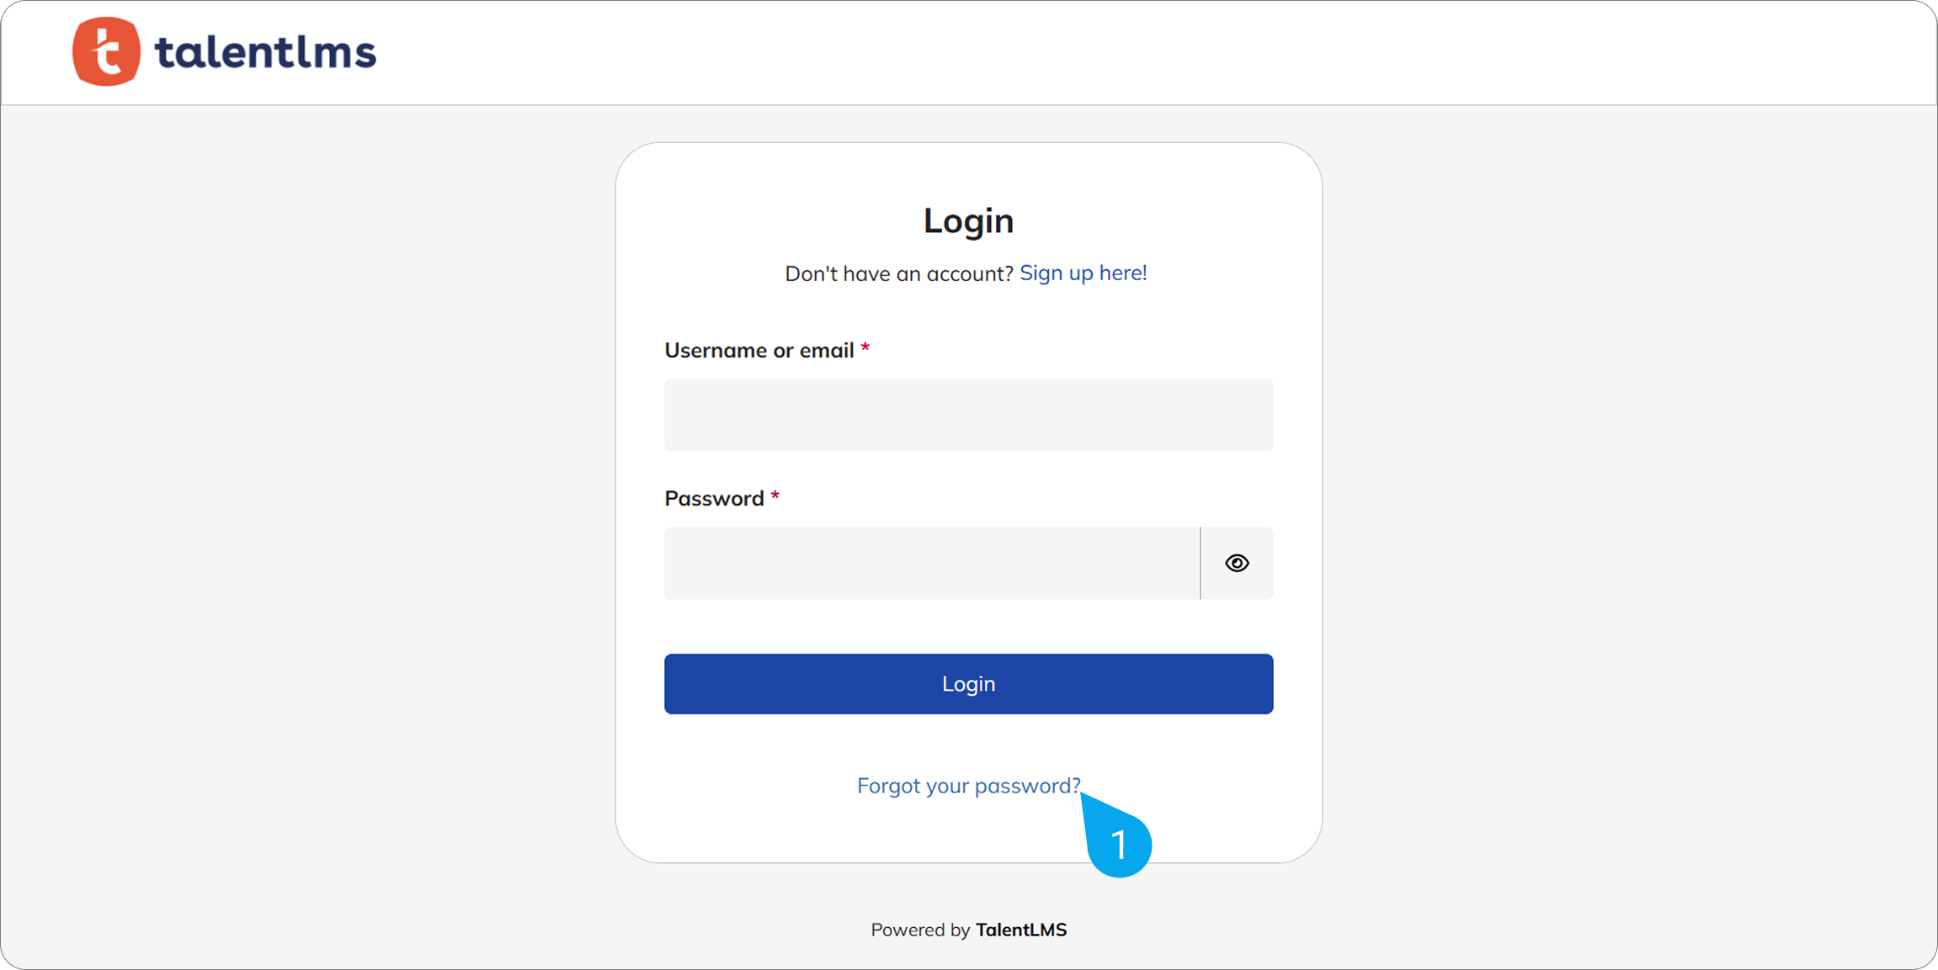The width and height of the screenshot is (1938, 970).
Task: Click the "Don't have an account?" text
Action: click(898, 273)
